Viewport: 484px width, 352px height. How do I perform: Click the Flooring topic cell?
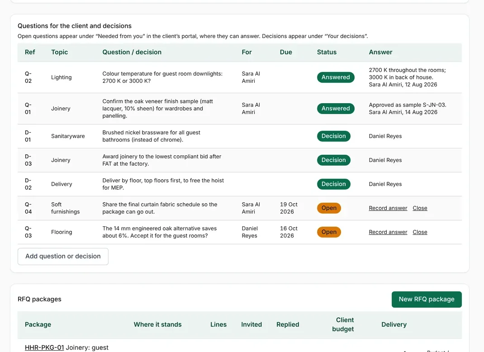point(62,232)
